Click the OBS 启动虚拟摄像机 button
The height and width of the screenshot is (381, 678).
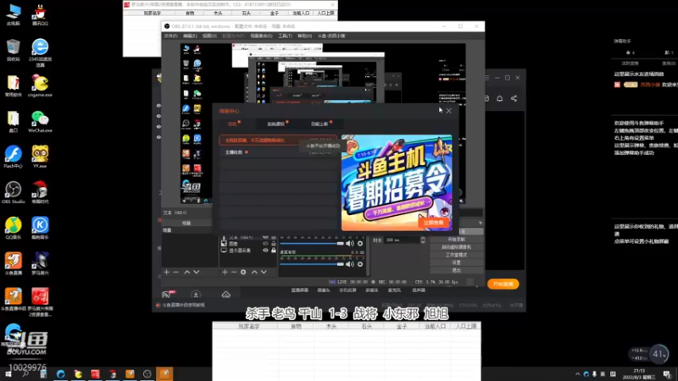click(x=457, y=246)
